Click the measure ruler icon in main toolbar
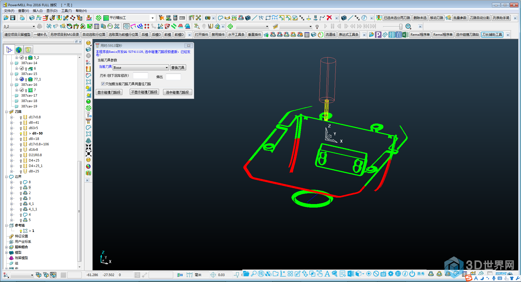 pyautogui.click(x=182, y=18)
